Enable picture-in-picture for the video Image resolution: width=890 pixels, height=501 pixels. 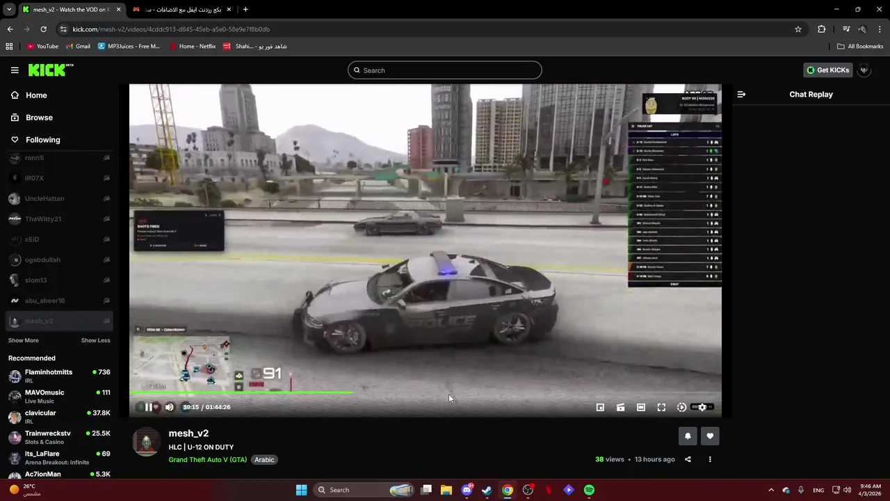pos(600,407)
